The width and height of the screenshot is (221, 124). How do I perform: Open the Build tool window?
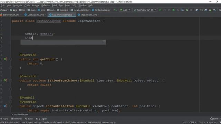[29, 118]
